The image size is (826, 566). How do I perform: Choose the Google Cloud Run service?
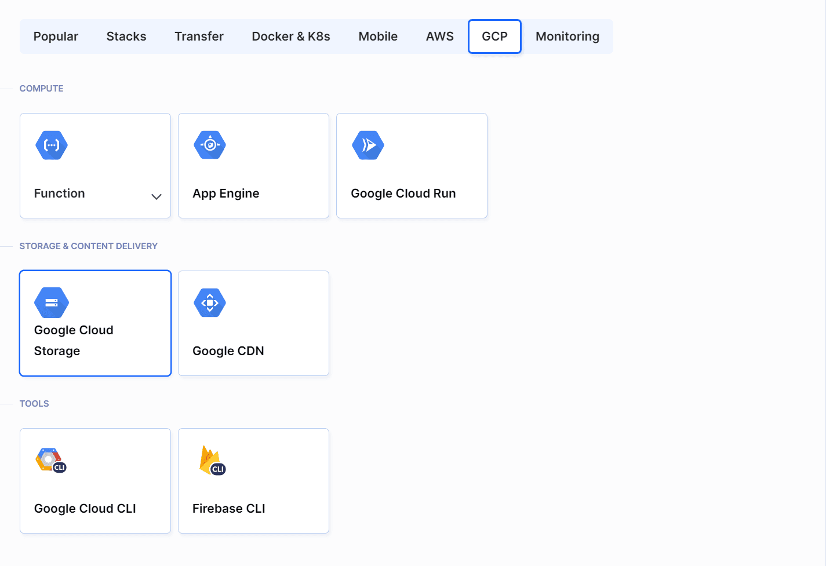tap(412, 166)
